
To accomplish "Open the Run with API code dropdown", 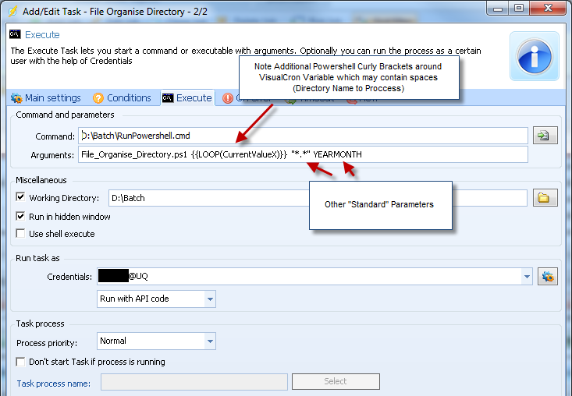I will pos(209,299).
